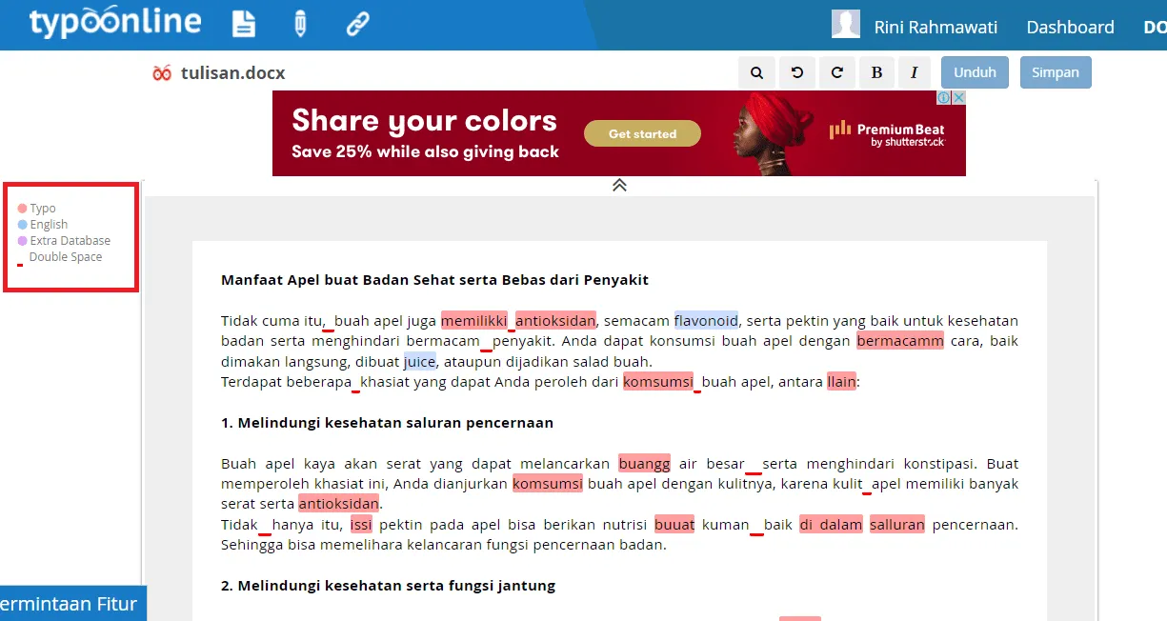Image resolution: width=1167 pixels, height=621 pixels.
Task: Select the pen edit icon in header
Action: click(x=300, y=24)
